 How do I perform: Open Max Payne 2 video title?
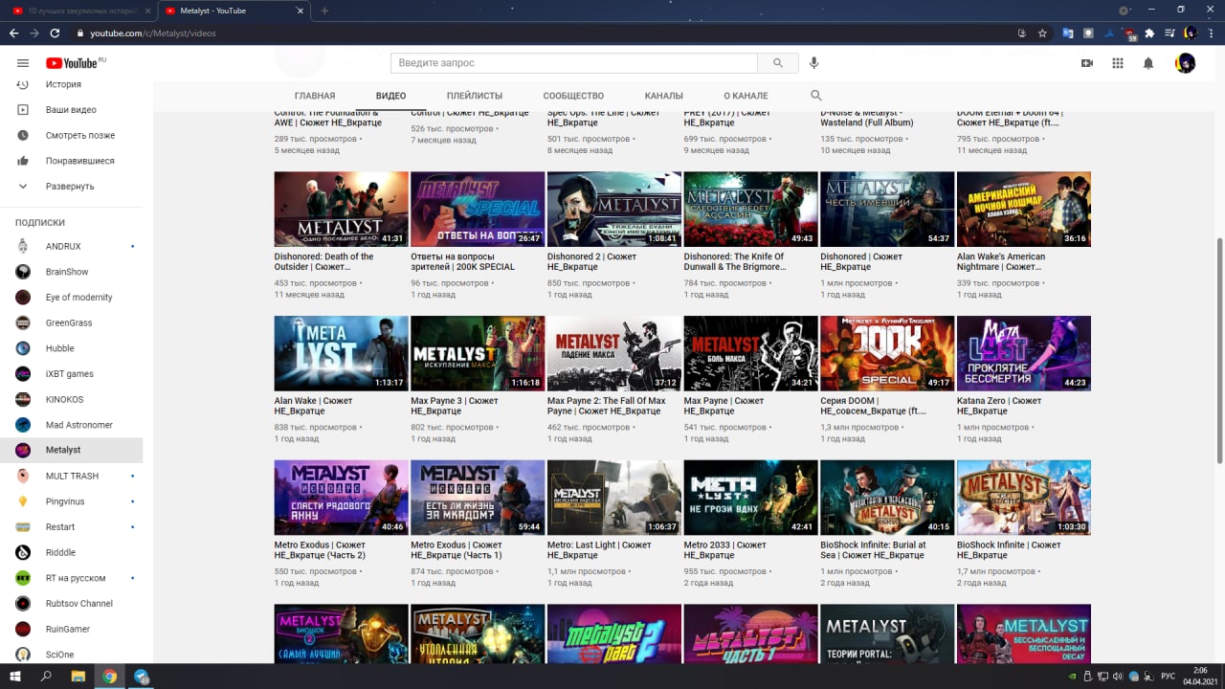607,406
